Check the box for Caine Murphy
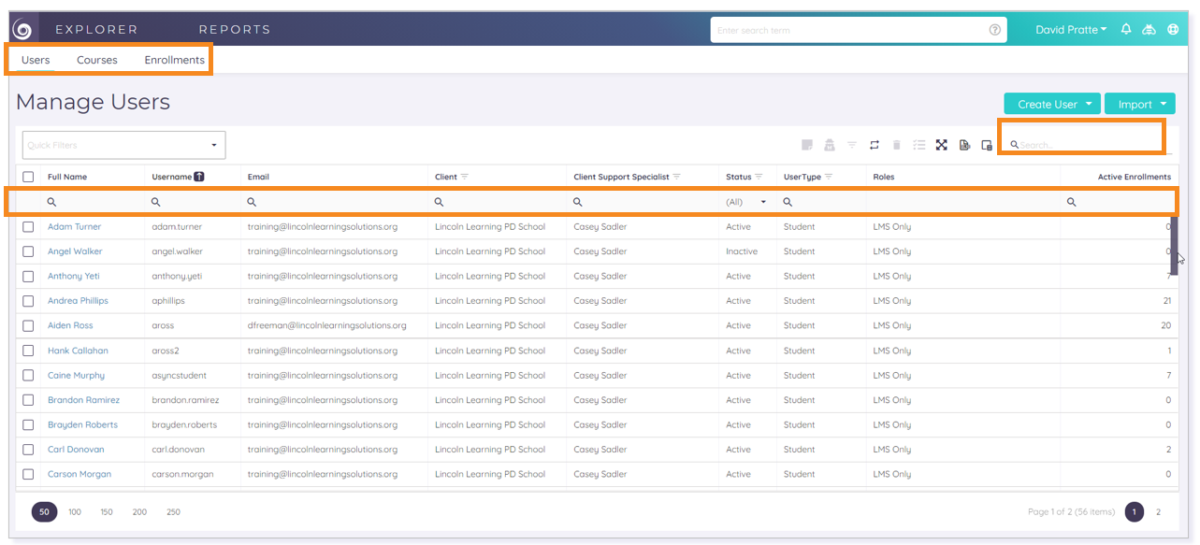 28,375
